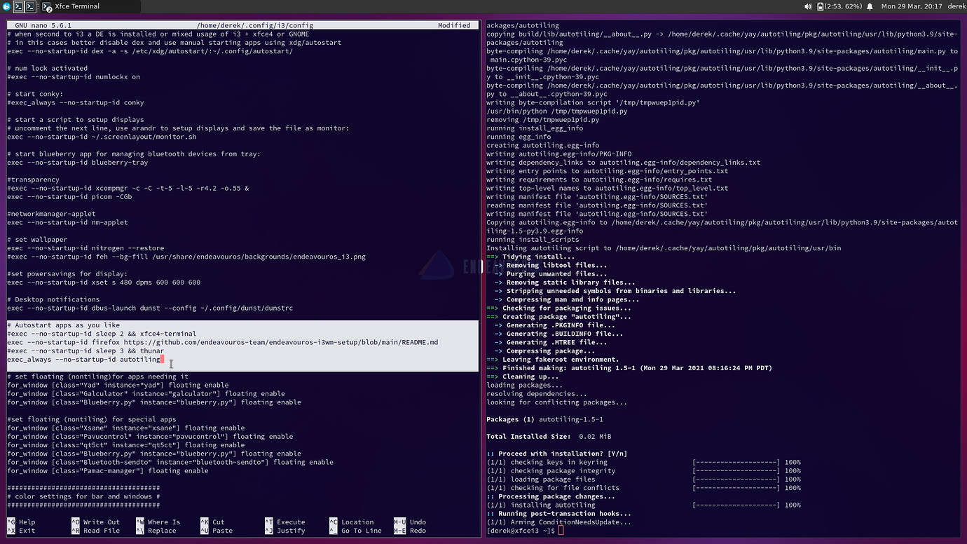Click the blue launcher icon in the taskbar
Viewport: 967px width, 544px height.
[6, 6]
